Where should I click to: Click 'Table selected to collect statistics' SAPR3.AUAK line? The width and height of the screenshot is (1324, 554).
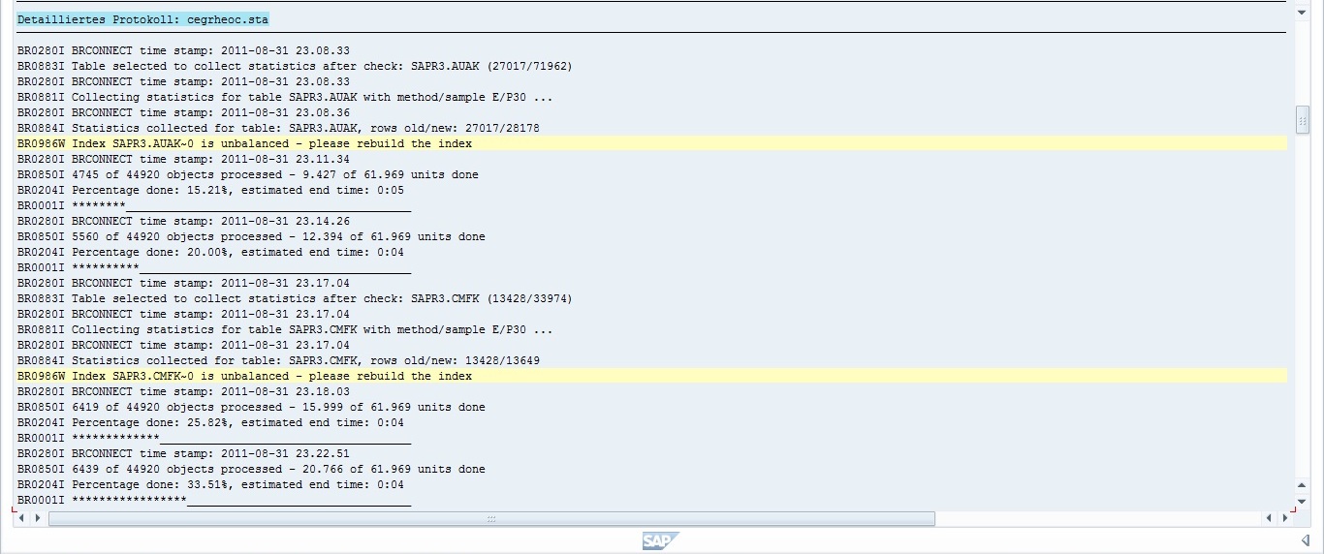click(295, 66)
